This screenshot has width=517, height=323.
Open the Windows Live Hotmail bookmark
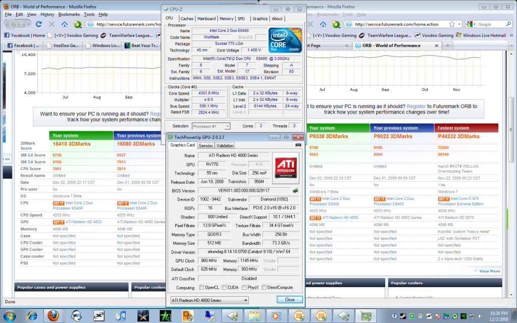(x=481, y=35)
